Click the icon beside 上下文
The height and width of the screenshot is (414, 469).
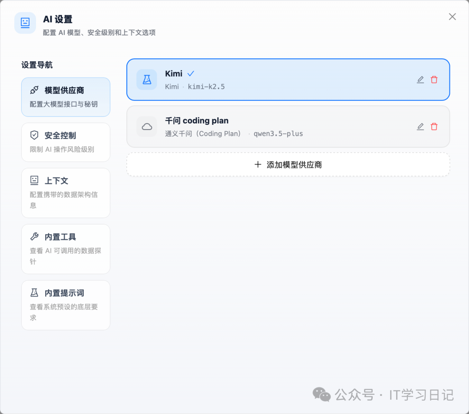tap(34, 180)
